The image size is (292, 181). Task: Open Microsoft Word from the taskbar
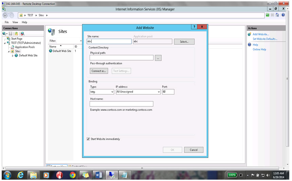point(99,175)
